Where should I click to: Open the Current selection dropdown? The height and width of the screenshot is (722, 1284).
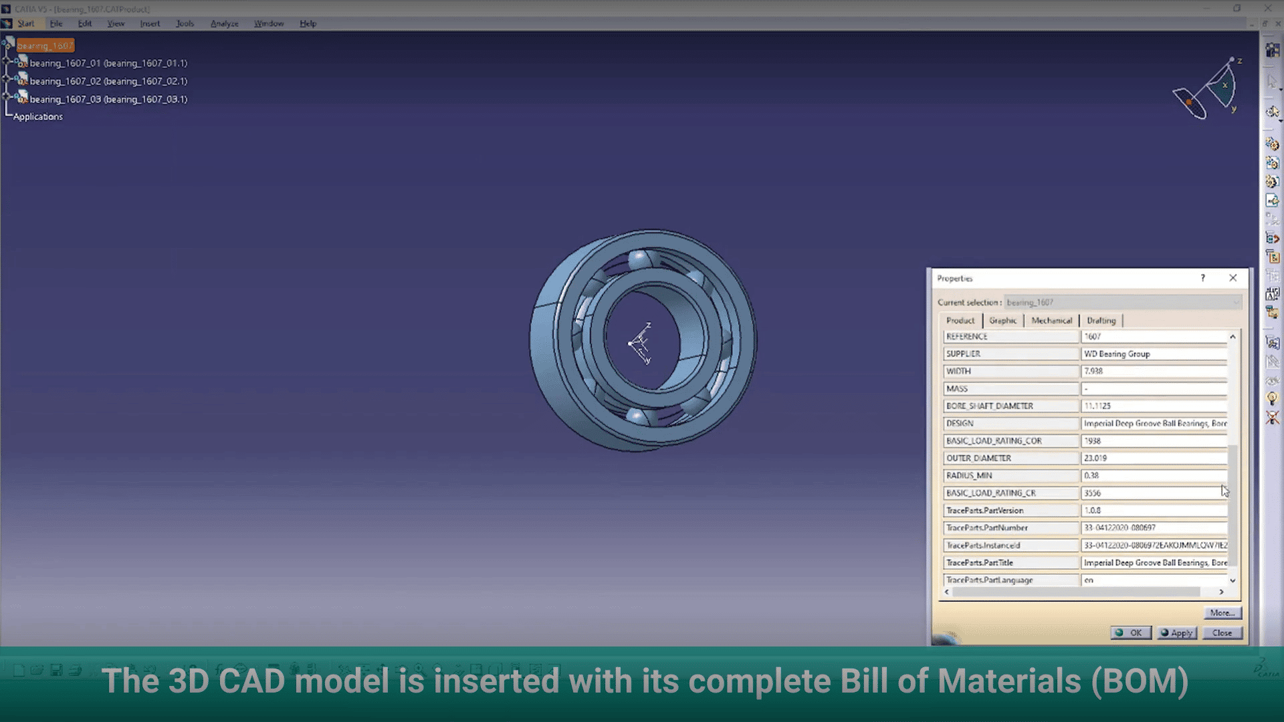1235,303
